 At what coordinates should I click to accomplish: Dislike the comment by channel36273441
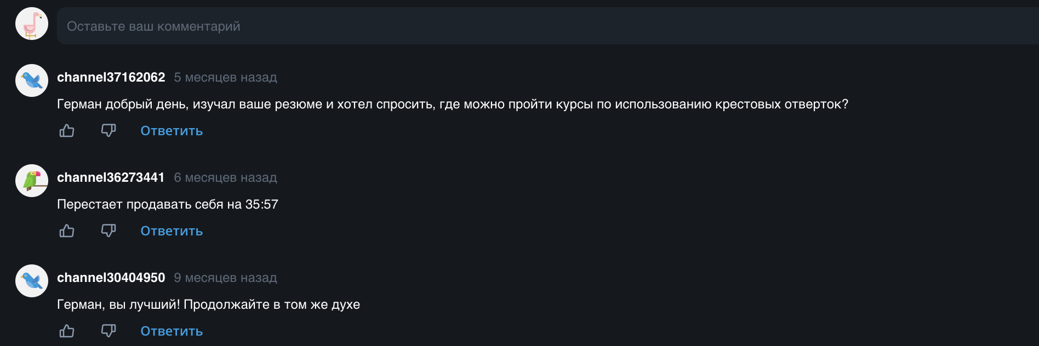[109, 231]
